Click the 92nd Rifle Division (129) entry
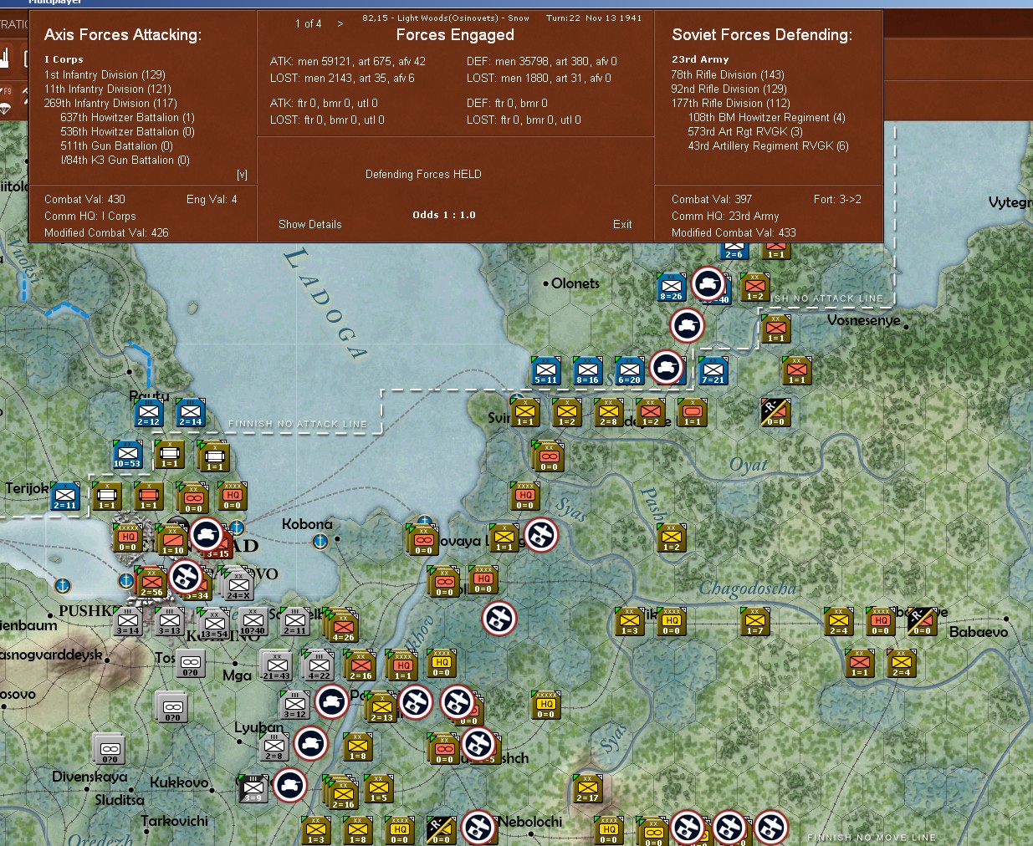 click(x=729, y=89)
